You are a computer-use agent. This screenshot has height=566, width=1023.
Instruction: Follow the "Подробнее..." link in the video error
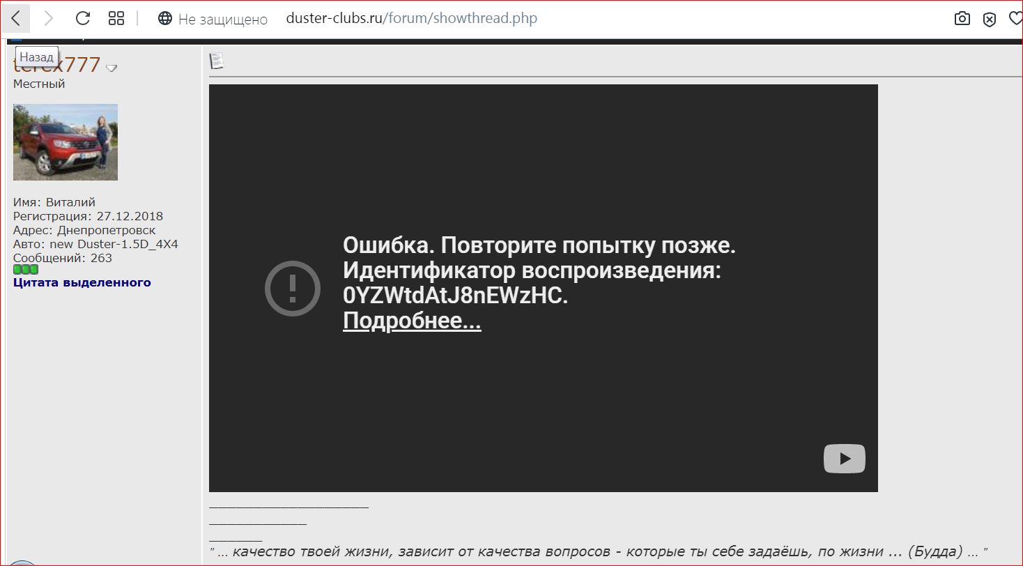412,321
